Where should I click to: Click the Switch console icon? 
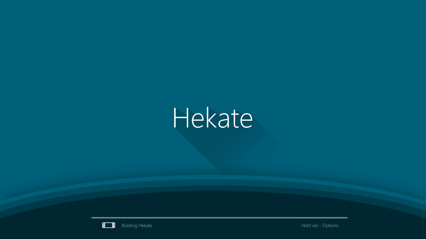pyautogui.click(x=108, y=225)
